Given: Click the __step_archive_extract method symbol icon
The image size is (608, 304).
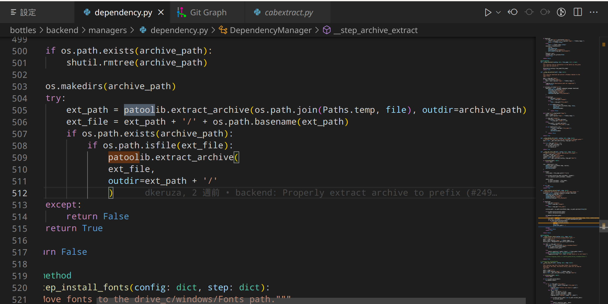Looking at the screenshot, I should (x=326, y=30).
